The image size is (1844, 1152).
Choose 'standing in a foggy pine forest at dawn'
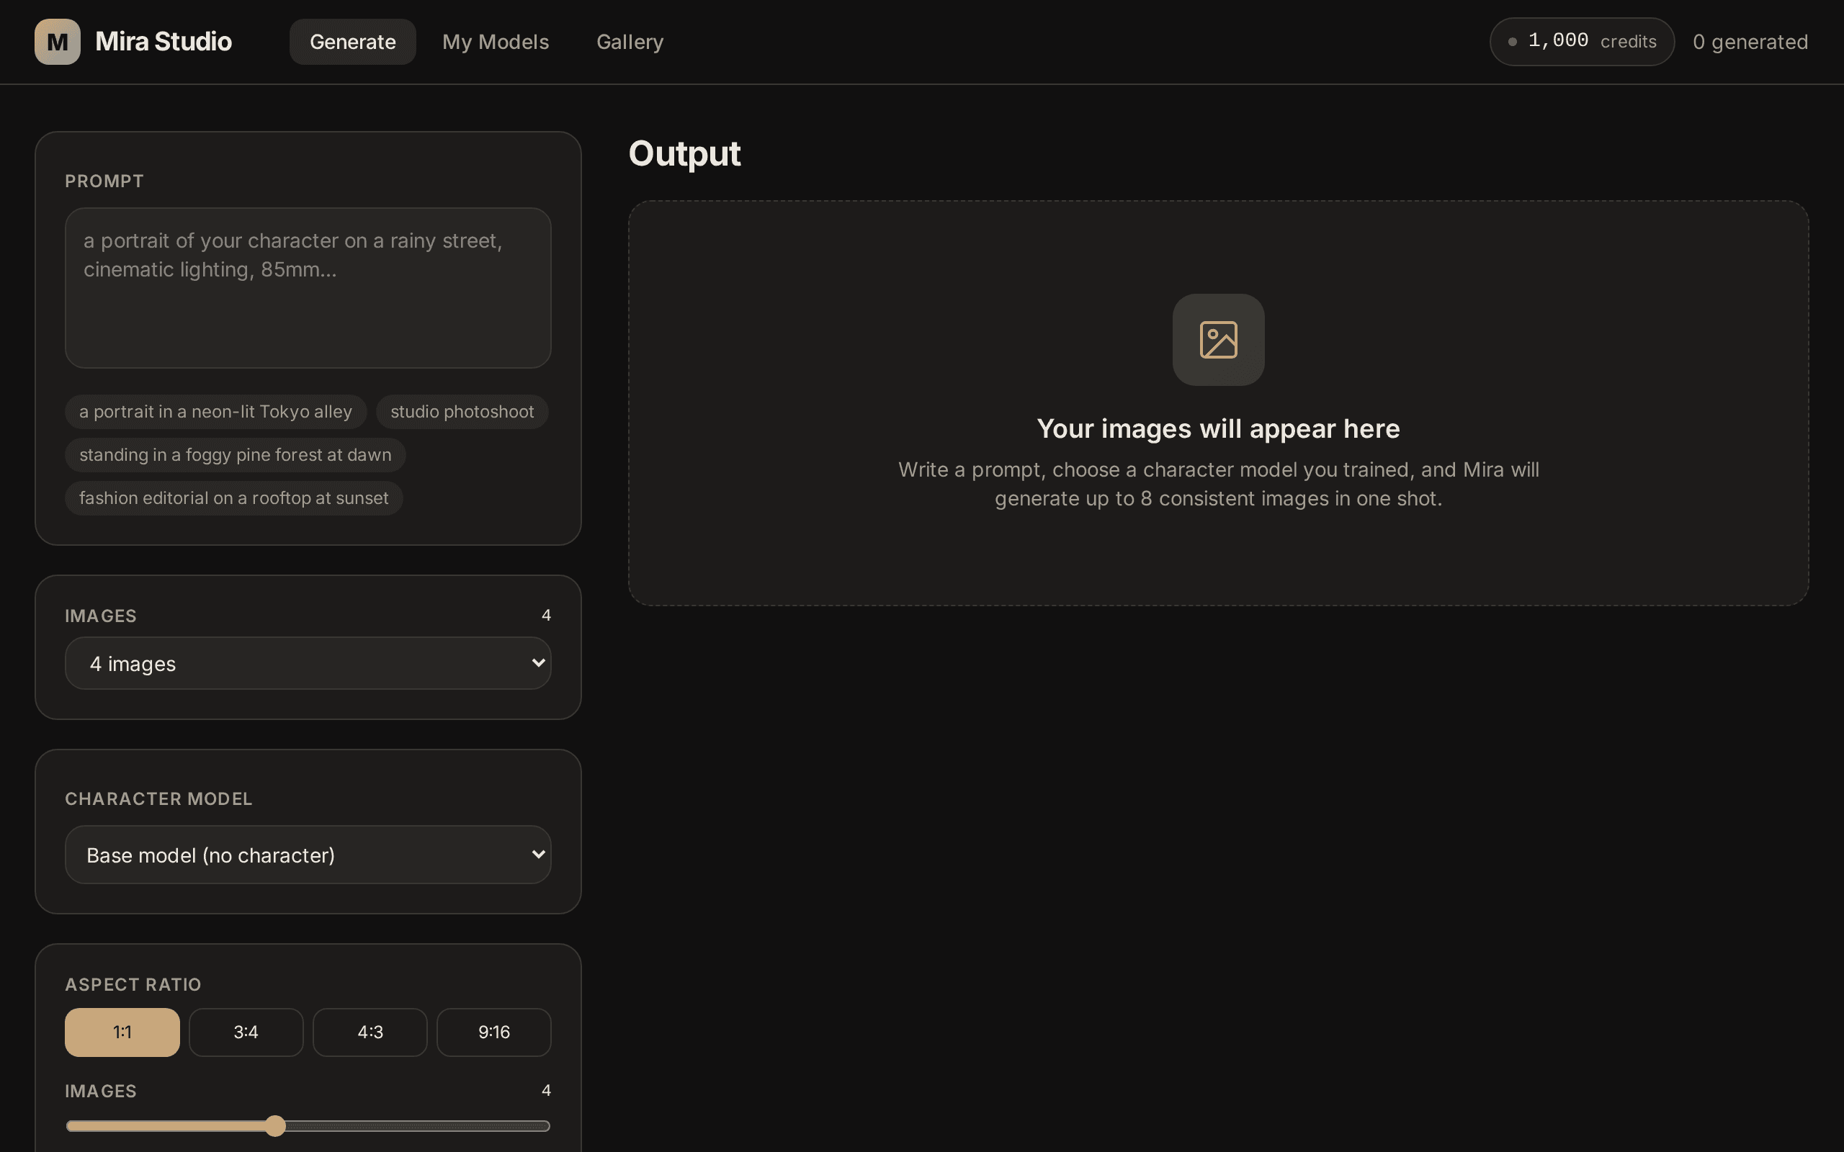tap(236, 455)
